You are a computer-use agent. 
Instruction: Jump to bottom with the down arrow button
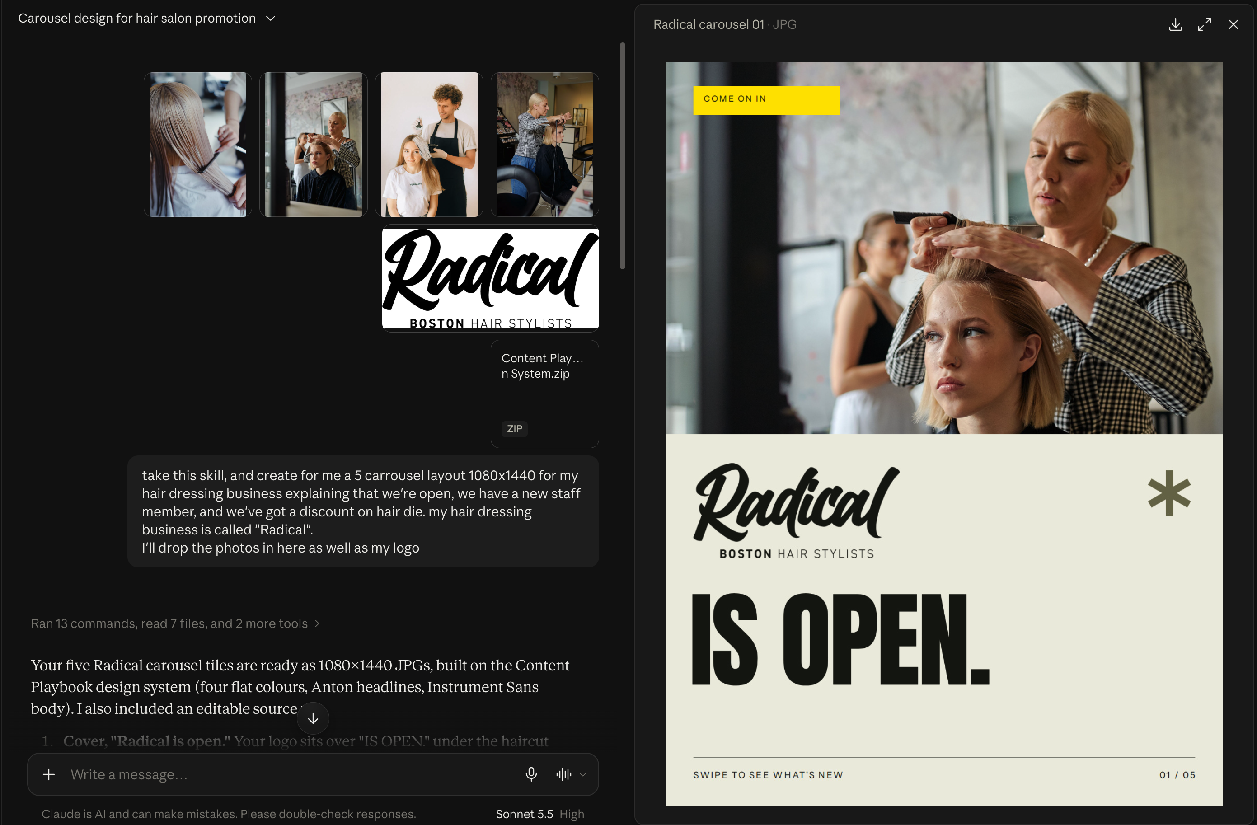tap(313, 718)
